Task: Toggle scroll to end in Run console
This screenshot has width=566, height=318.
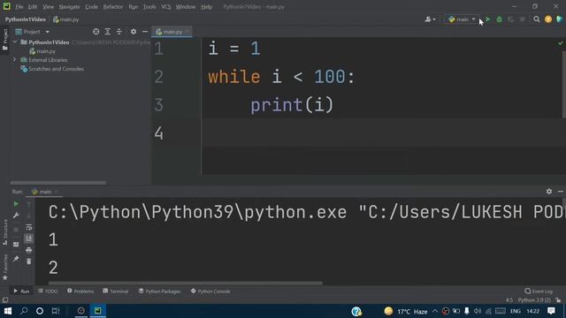Action: click(29, 238)
